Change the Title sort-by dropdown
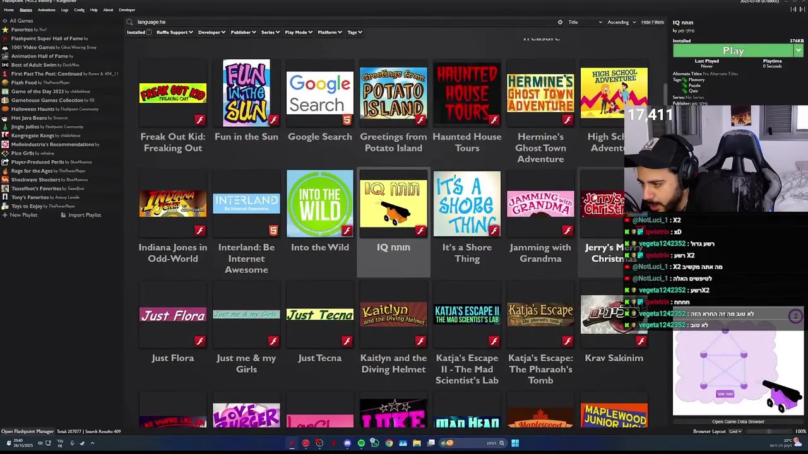Screen dimensions: 808x454 click(585, 22)
